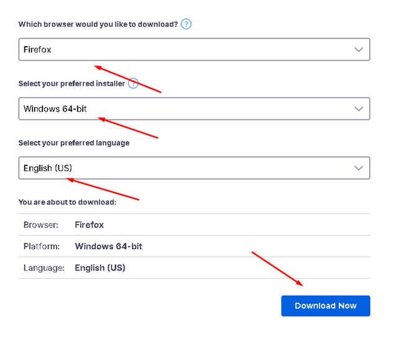Click the chevron arrow on the Firefox dropdown

(x=358, y=49)
